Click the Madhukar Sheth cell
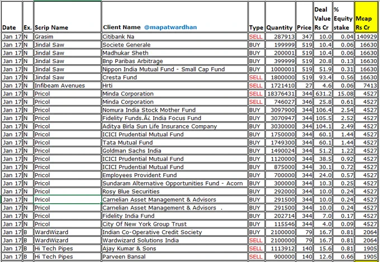 pos(175,53)
